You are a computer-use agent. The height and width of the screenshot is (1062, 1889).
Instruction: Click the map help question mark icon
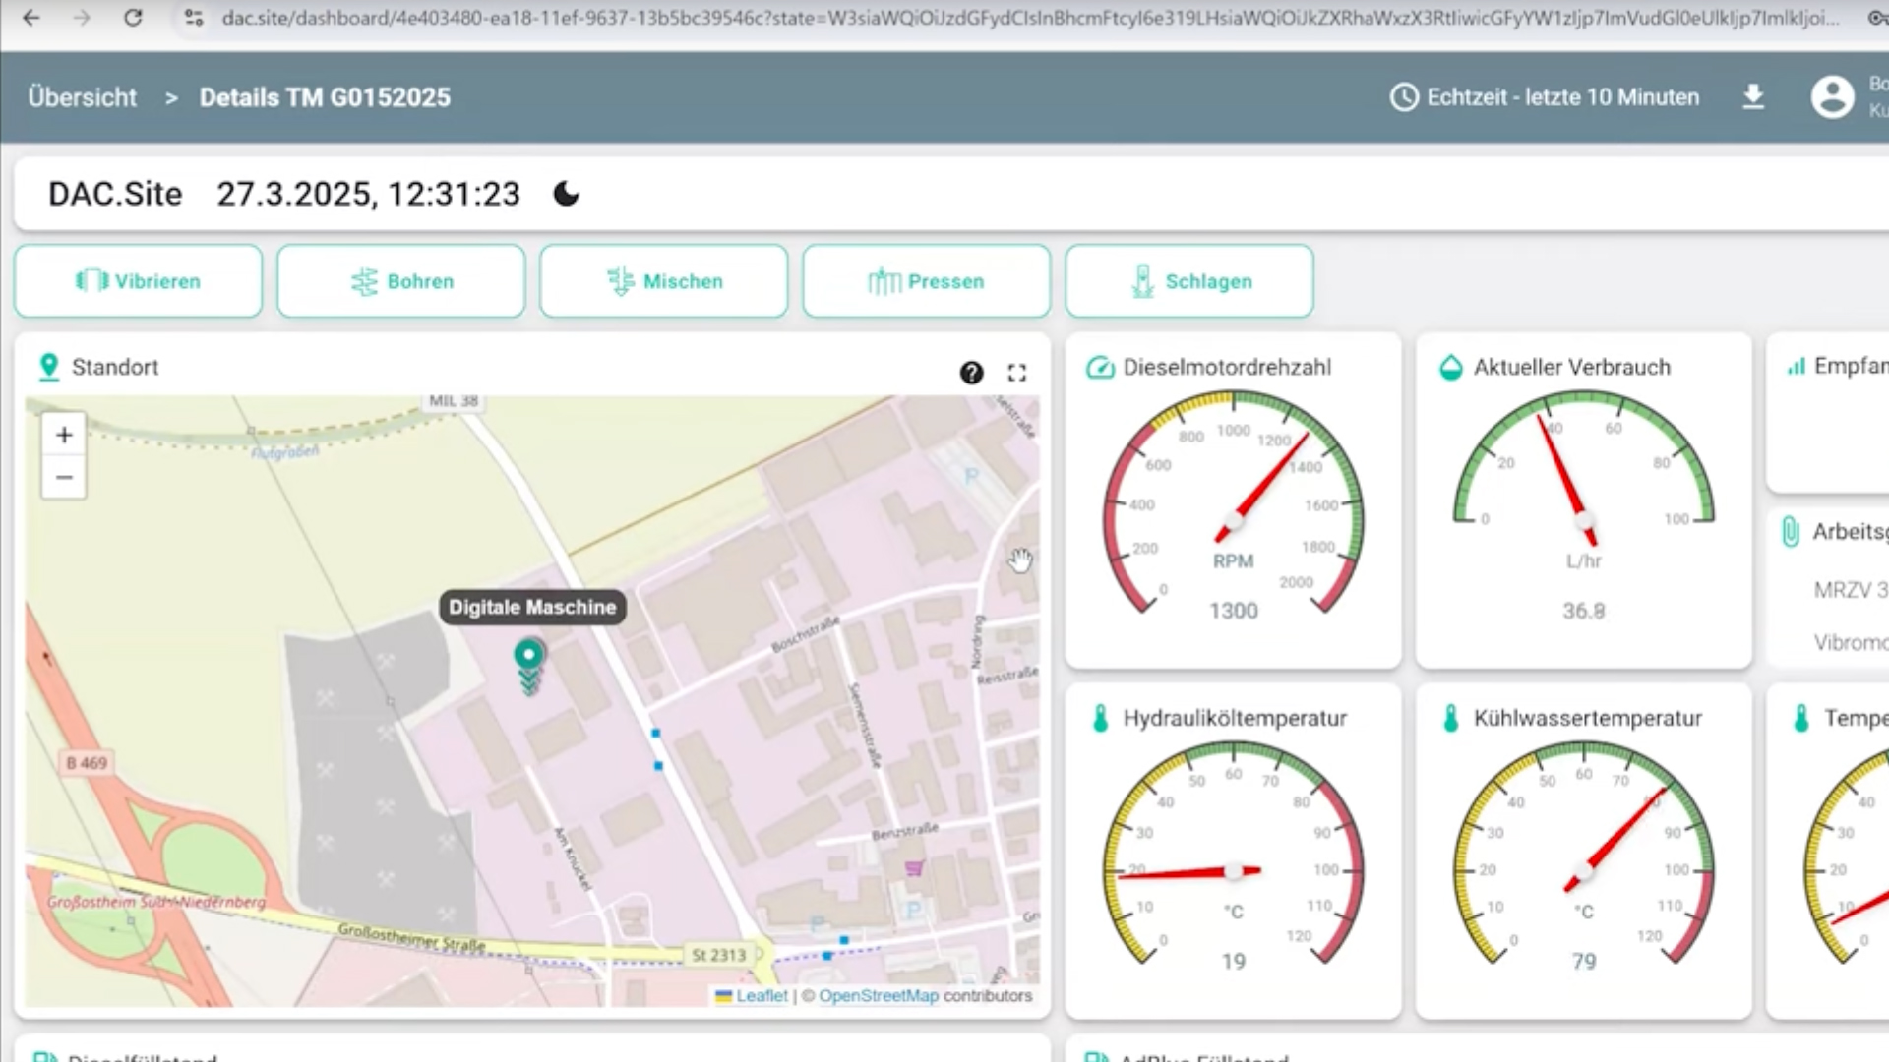pos(971,373)
